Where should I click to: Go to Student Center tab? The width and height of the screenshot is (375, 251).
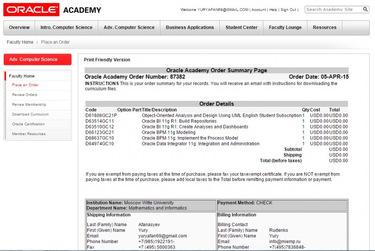[x=241, y=28]
